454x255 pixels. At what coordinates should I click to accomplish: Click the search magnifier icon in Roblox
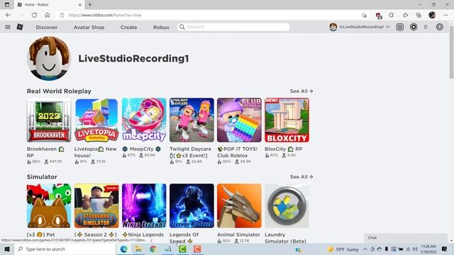click(x=182, y=27)
